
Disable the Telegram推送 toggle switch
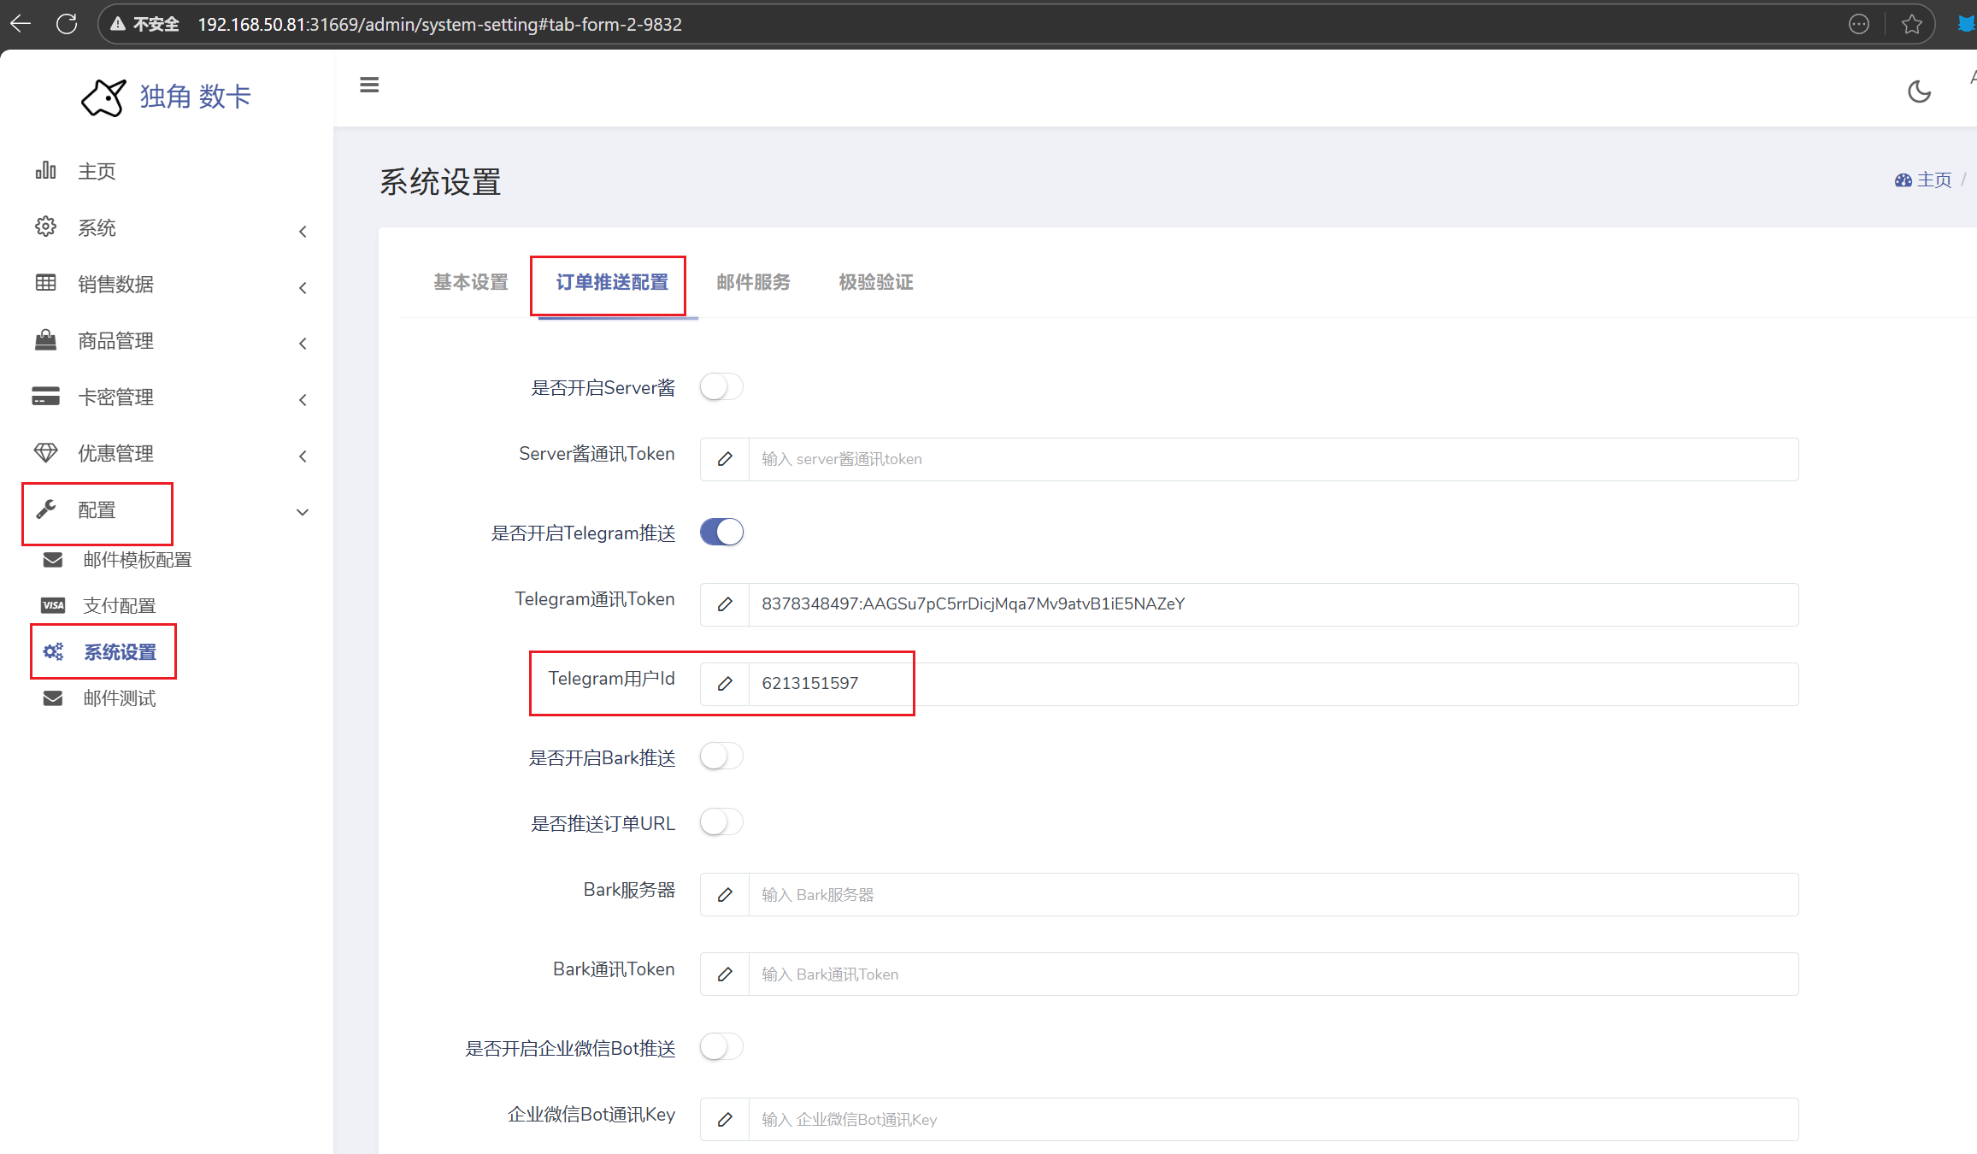[x=721, y=533]
